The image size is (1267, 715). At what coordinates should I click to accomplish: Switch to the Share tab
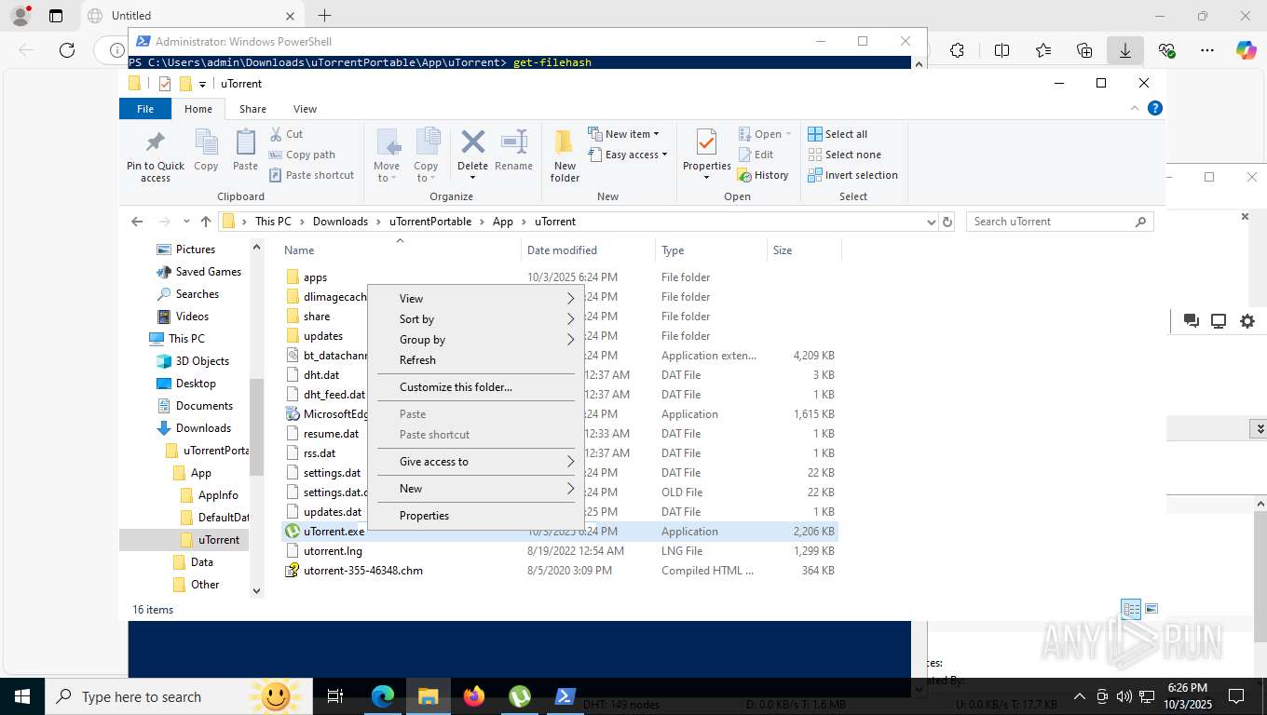point(252,109)
